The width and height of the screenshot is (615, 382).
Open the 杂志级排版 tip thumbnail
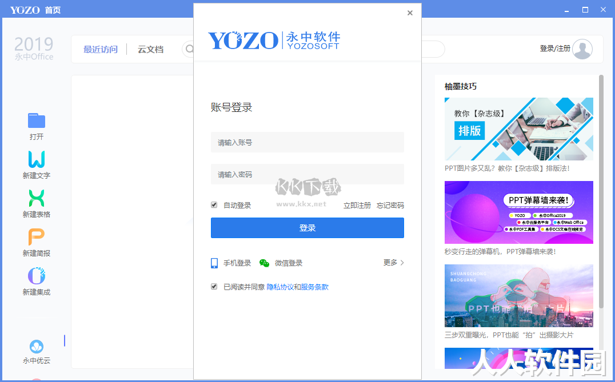coord(519,129)
